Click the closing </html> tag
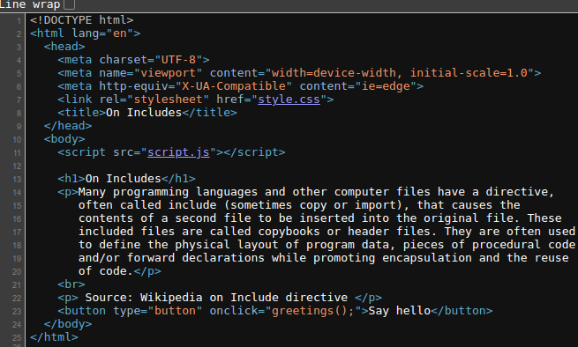Screen dimensions: 578x347 pyautogui.click(x=54, y=337)
